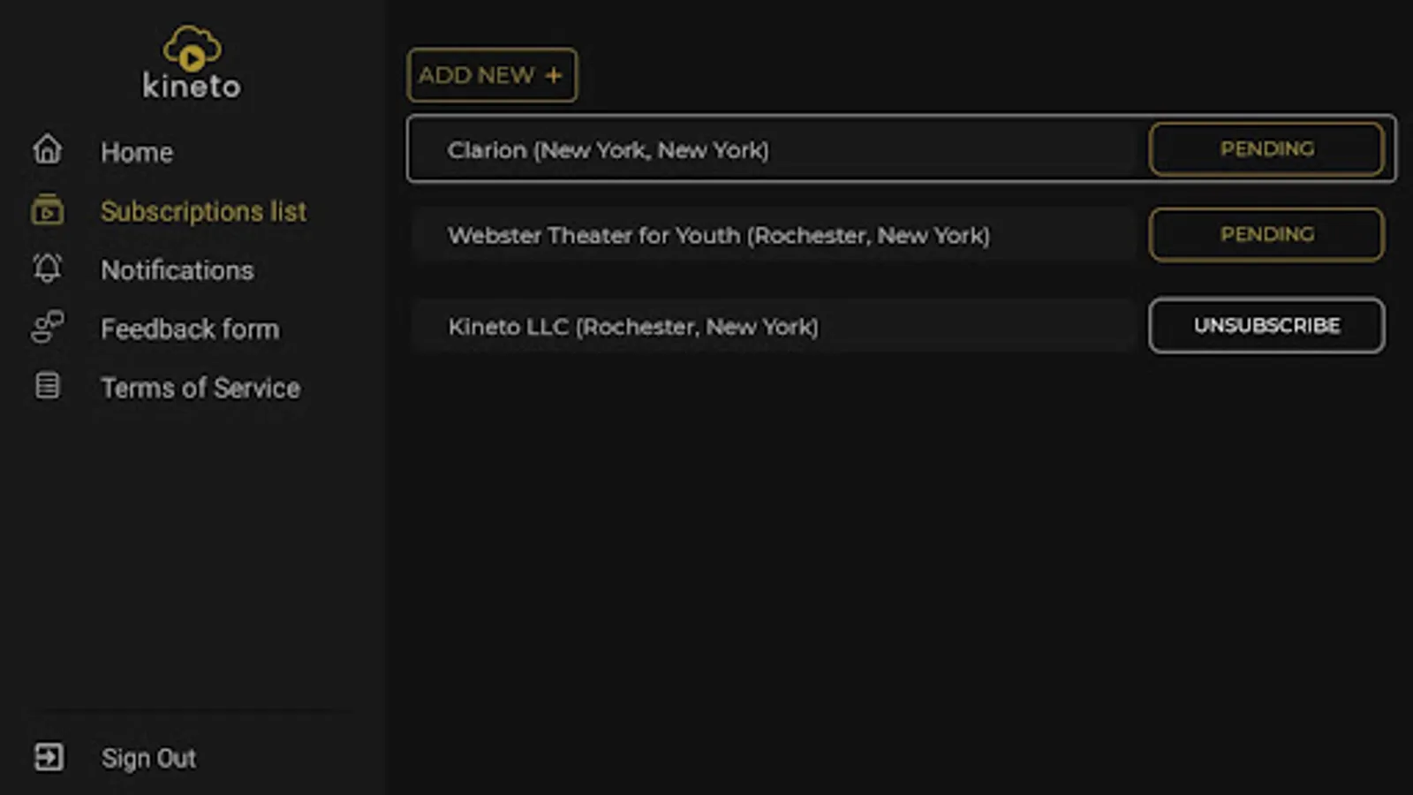1413x795 pixels.
Task: Click the Feedback form icon
Action: click(x=47, y=329)
